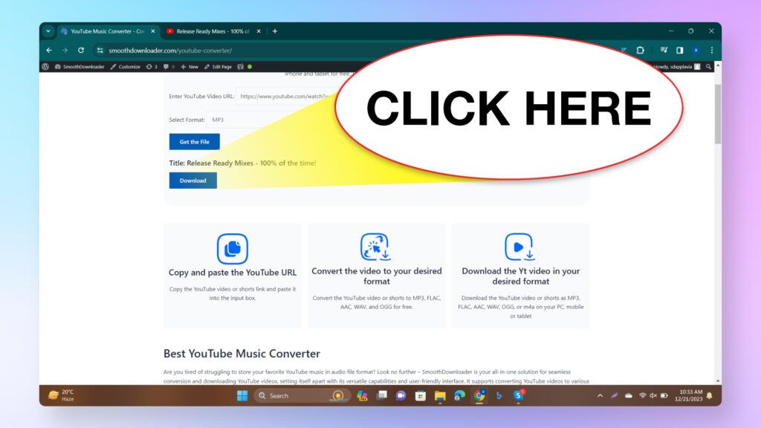Toggle the browser side panel
761x428 pixels.
[680, 50]
